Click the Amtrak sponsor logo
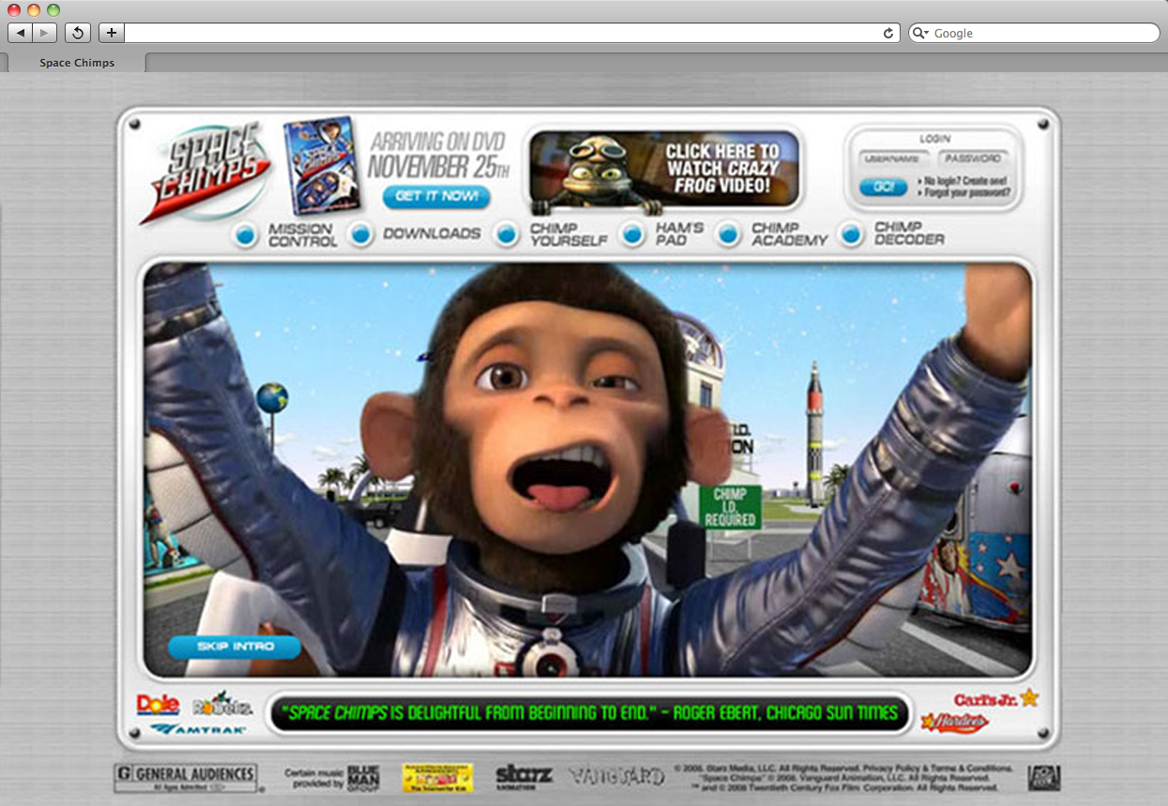Screen dimensions: 1168x806 pos(198,728)
